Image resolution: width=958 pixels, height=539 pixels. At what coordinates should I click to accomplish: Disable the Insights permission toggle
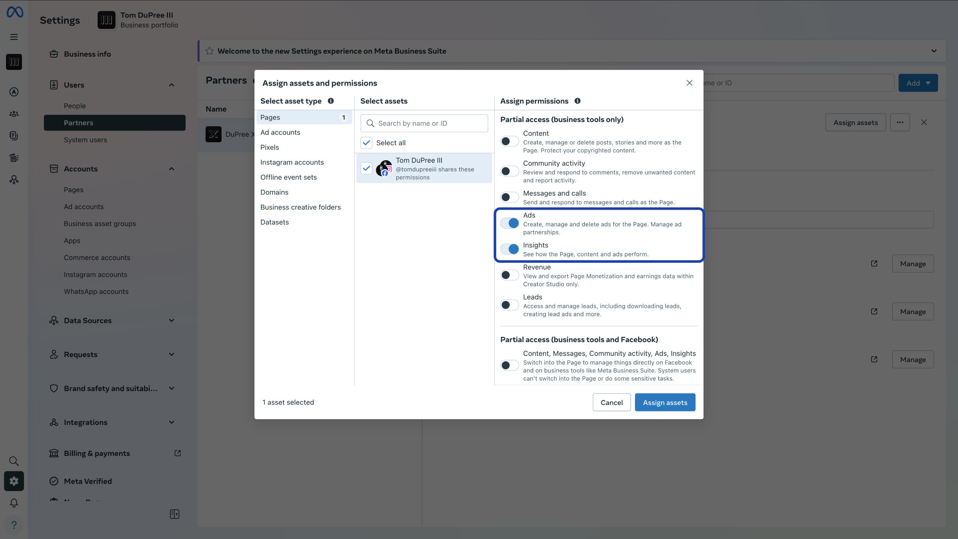point(509,249)
